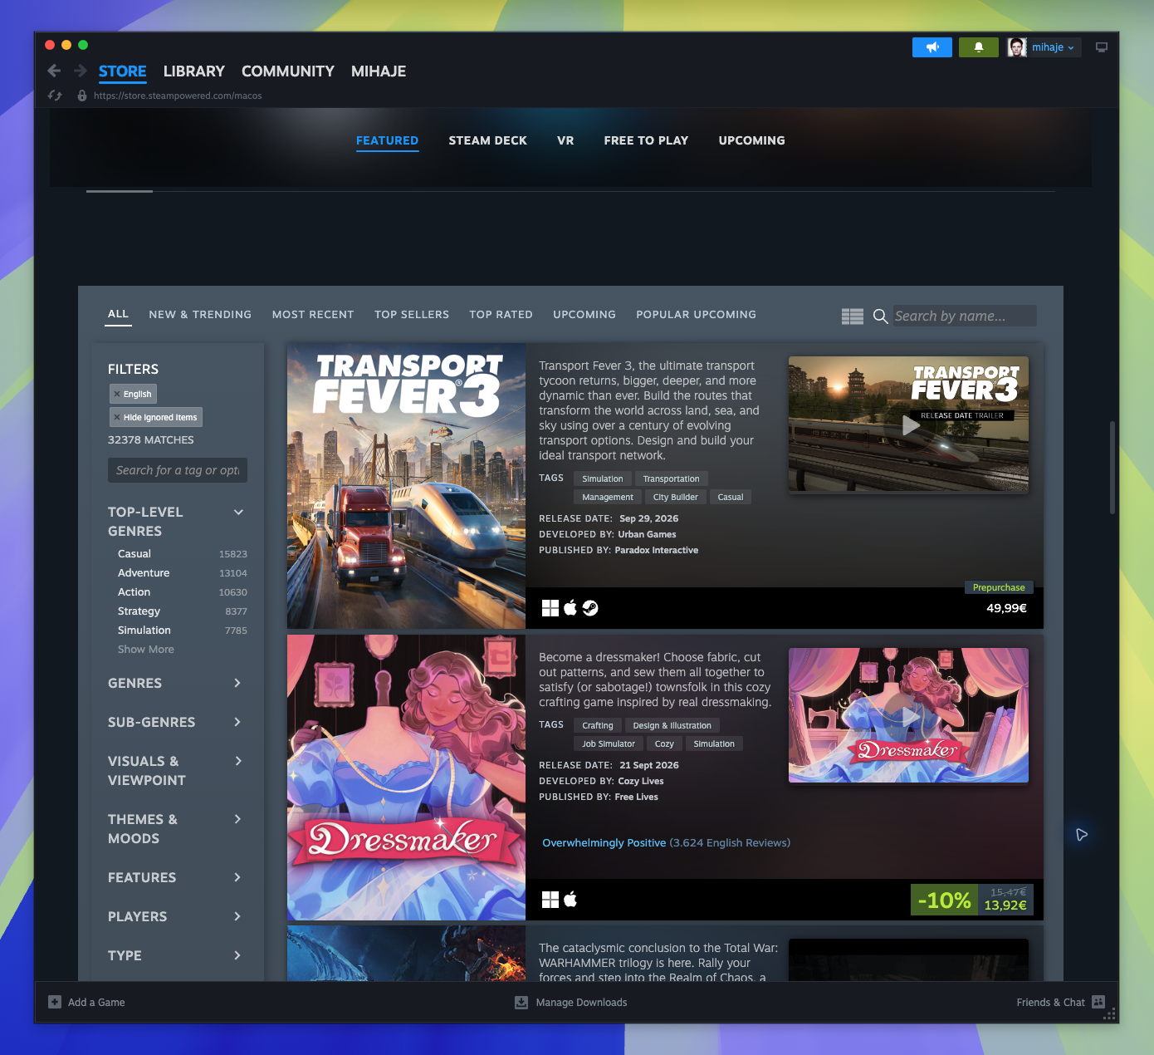Select the Top Sellers tab
Viewport: 1154px width, 1055px height.
412,314
